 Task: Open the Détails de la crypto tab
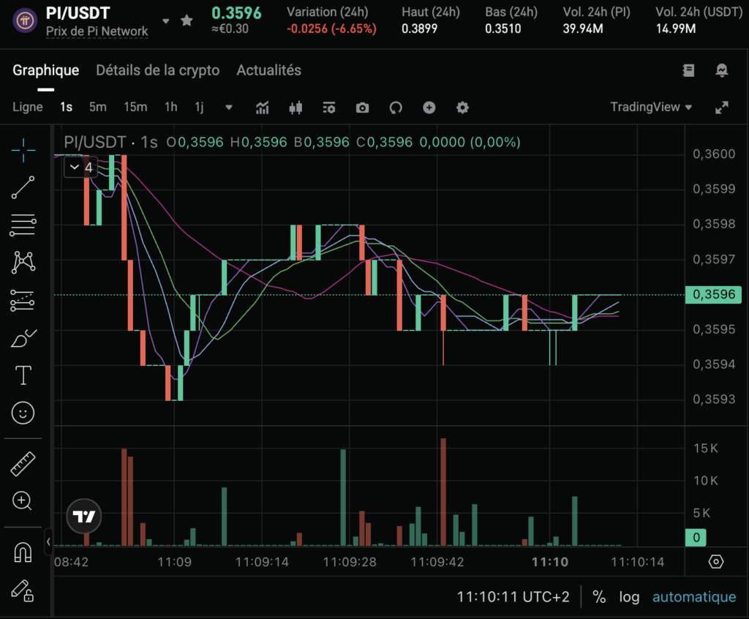point(157,70)
